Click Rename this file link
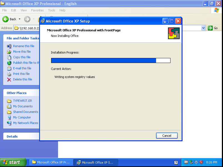This screenshot has width=223, height=167. 24,46
